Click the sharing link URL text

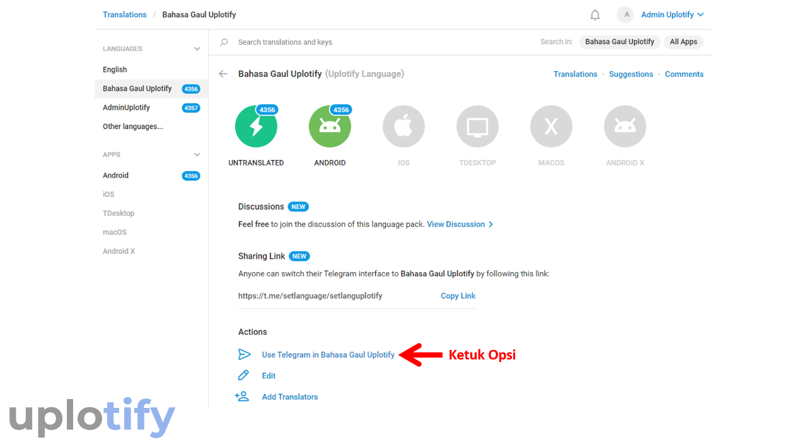(310, 296)
